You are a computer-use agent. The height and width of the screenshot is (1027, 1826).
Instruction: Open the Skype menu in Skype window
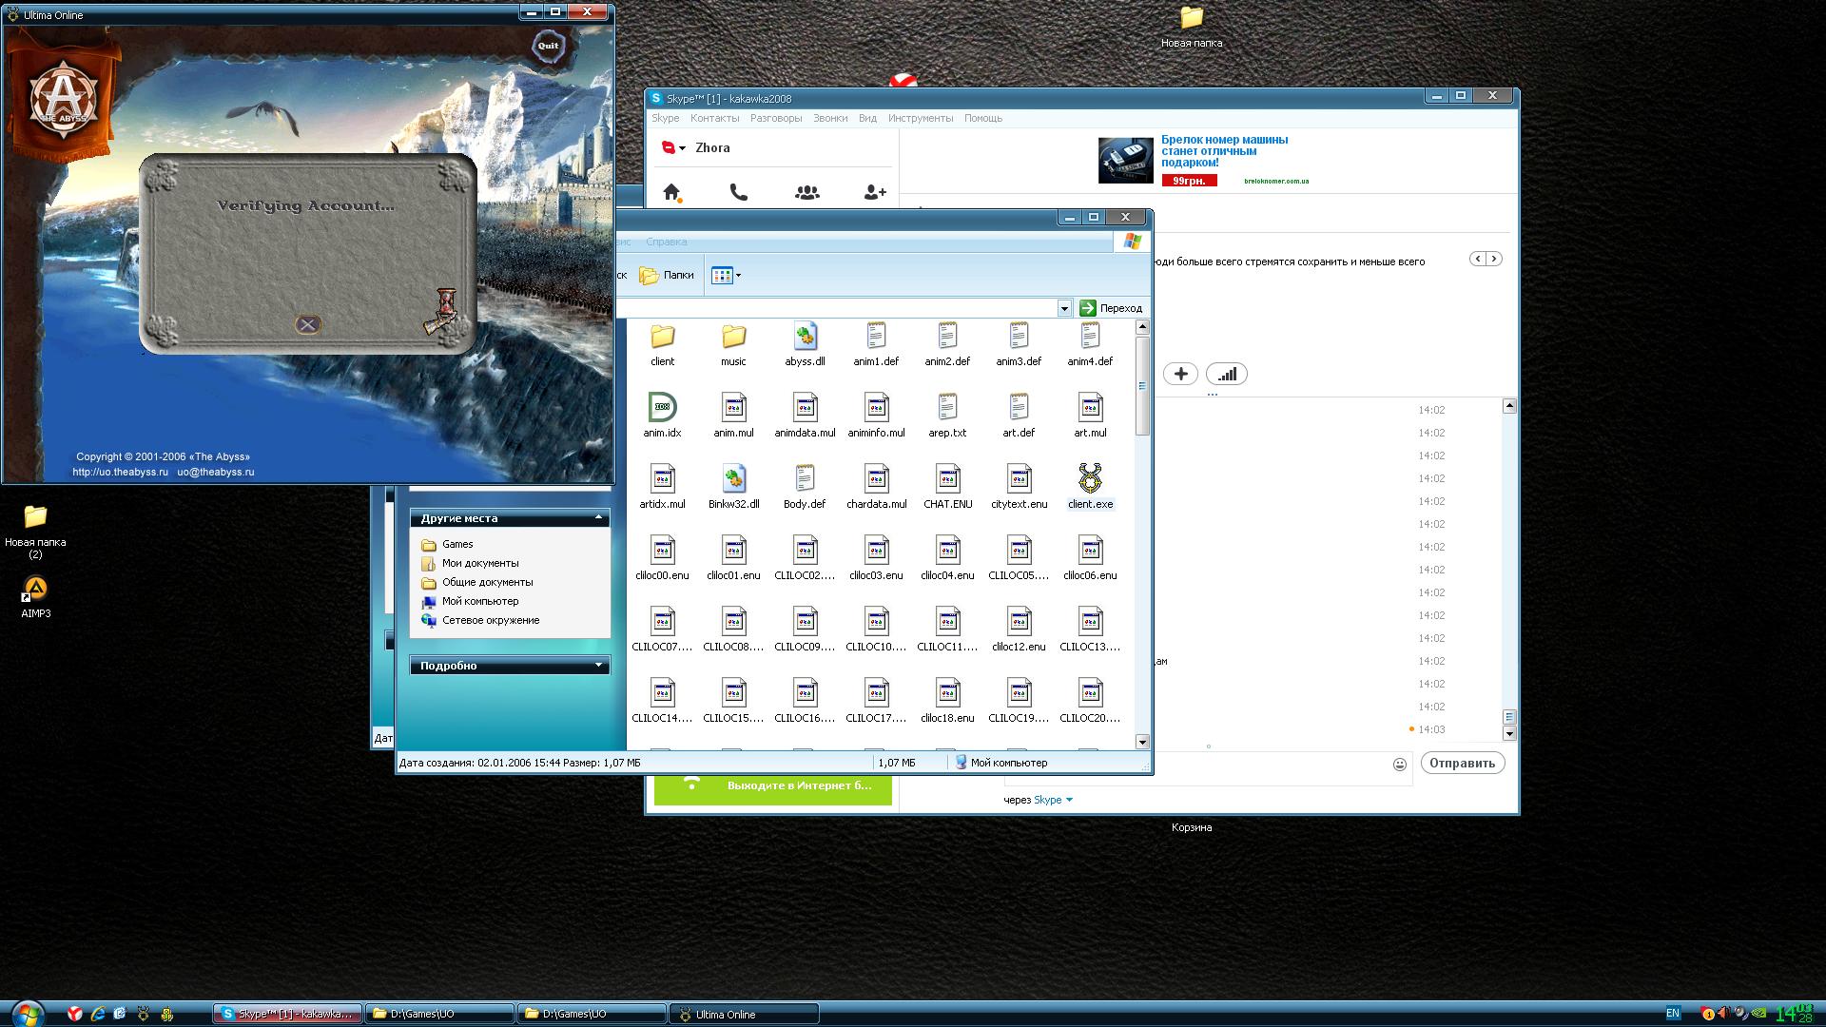pyautogui.click(x=665, y=118)
